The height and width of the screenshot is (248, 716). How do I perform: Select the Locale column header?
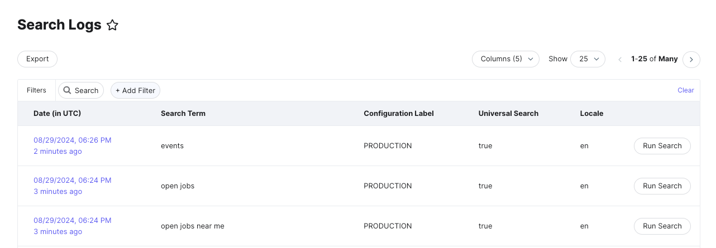591,113
